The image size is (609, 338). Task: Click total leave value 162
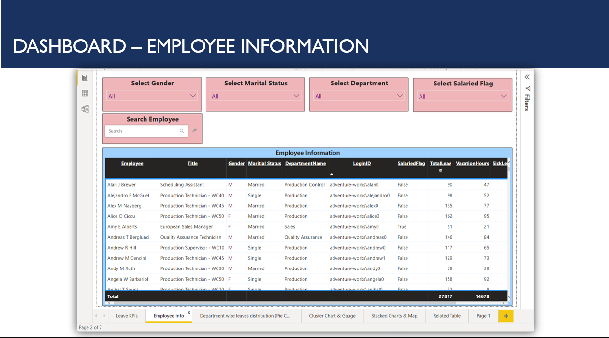pyautogui.click(x=449, y=216)
